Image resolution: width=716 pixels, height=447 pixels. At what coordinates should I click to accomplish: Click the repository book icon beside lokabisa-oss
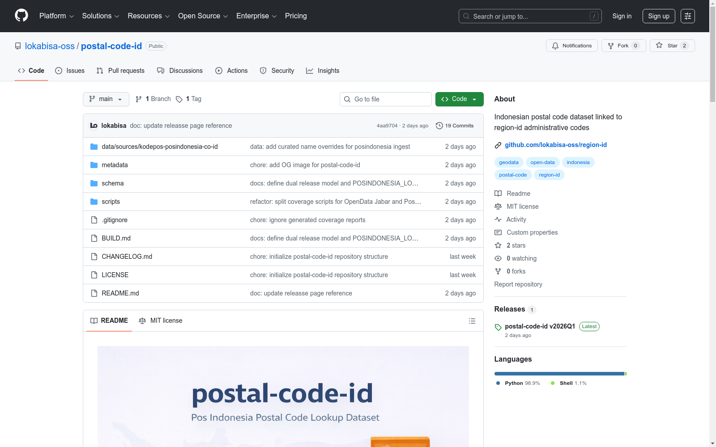[18, 46]
